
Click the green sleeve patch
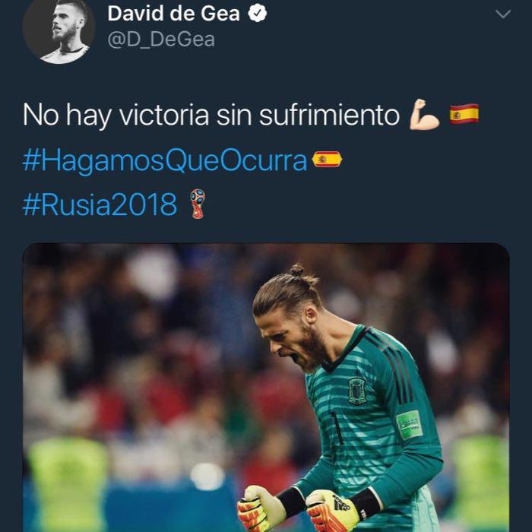click(410, 425)
